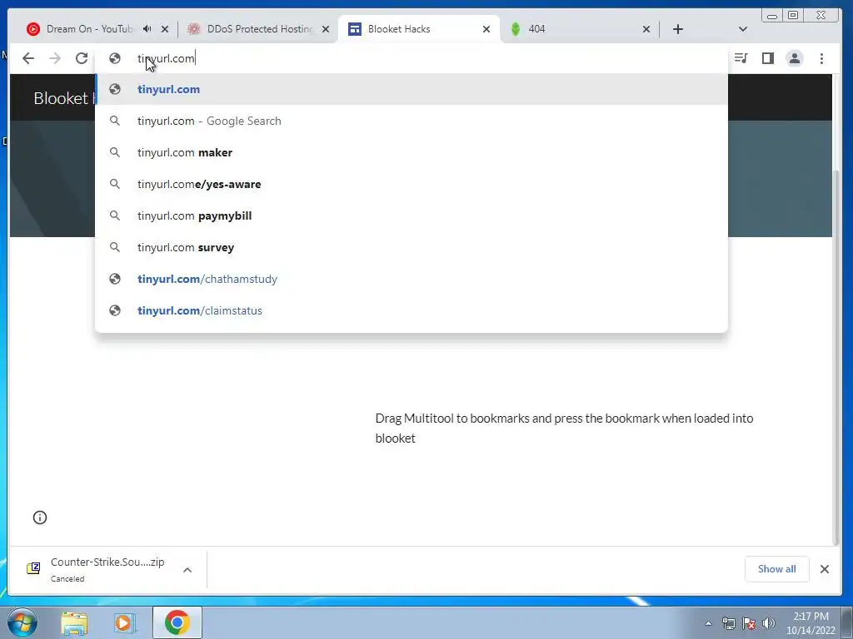
Task: Open the network tray icon
Action: click(728, 623)
